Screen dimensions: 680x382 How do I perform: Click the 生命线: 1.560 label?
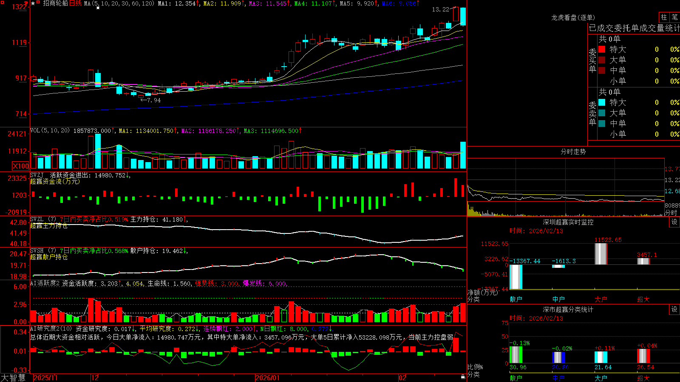coord(169,284)
